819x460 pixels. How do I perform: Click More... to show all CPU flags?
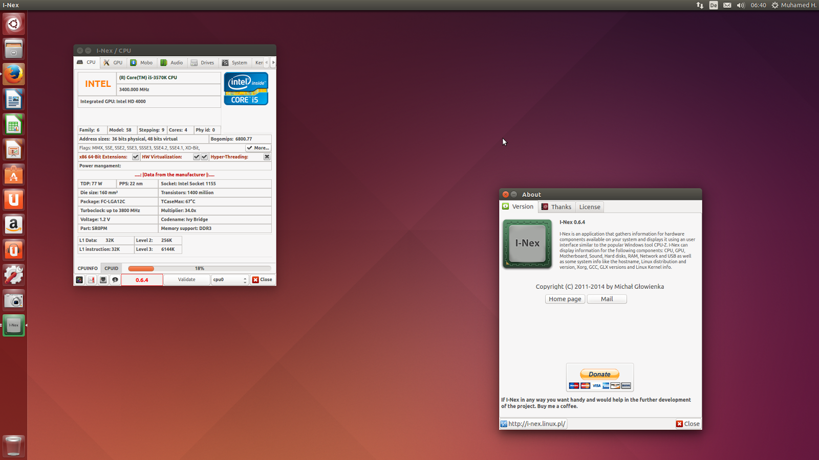tap(258, 148)
